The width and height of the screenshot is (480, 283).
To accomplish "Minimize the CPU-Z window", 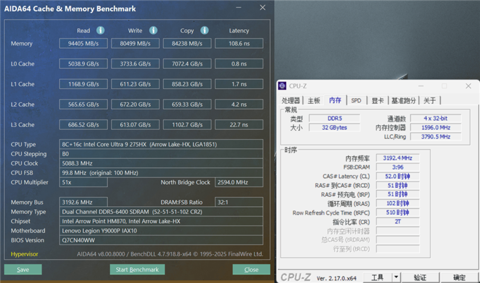I will (x=421, y=86).
